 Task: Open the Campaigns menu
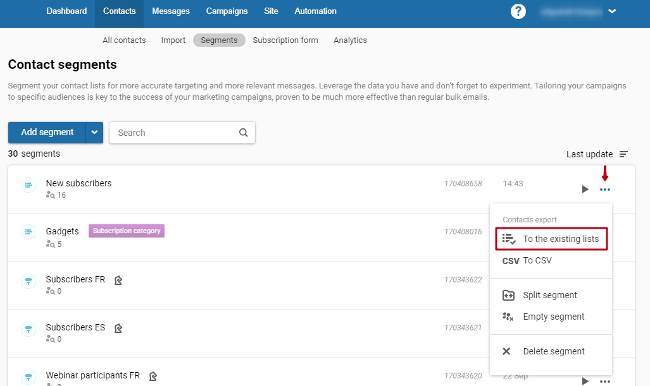click(227, 11)
